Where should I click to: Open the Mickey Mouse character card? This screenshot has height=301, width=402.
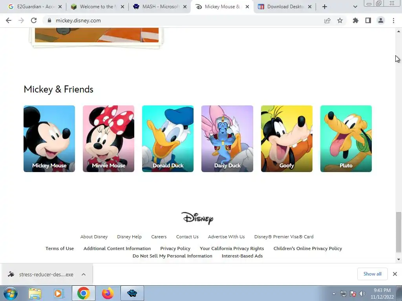click(49, 138)
